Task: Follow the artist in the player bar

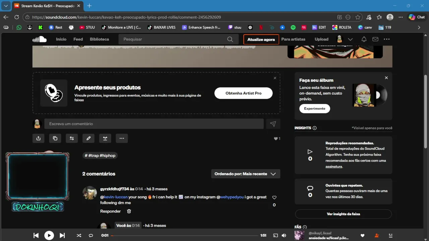Action: click(x=377, y=235)
